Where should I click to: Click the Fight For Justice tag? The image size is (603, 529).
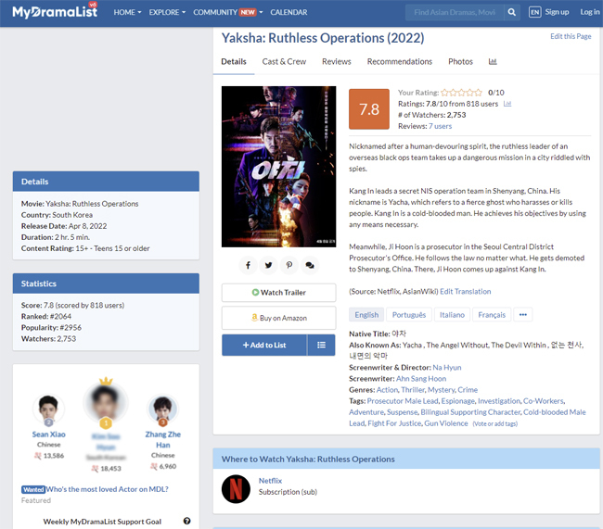pos(394,423)
